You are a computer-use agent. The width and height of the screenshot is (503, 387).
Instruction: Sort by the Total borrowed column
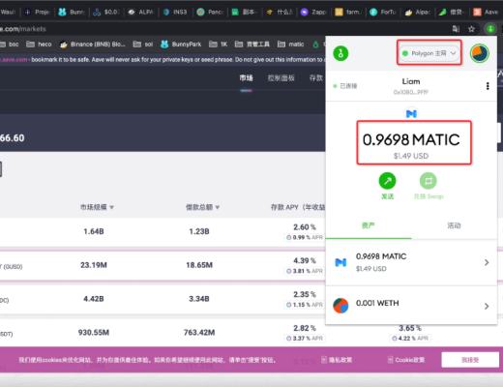click(202, 207)
